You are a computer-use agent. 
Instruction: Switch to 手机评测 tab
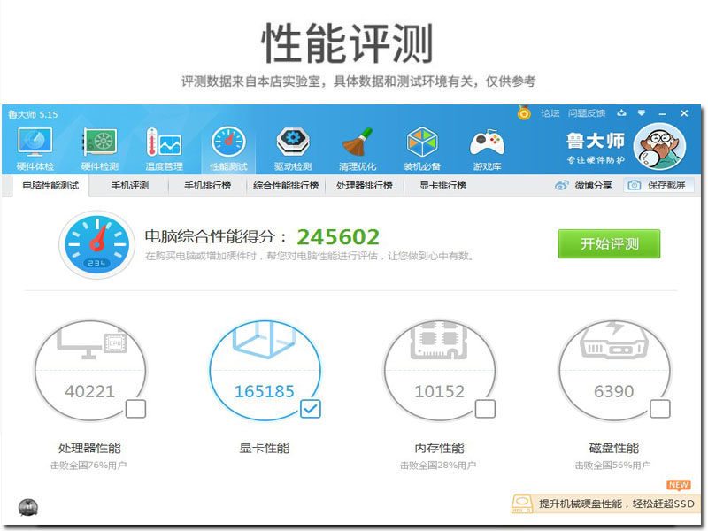130,186
